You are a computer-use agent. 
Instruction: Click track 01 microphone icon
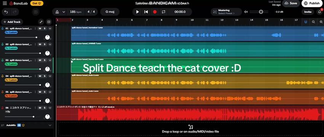point(3,29)
